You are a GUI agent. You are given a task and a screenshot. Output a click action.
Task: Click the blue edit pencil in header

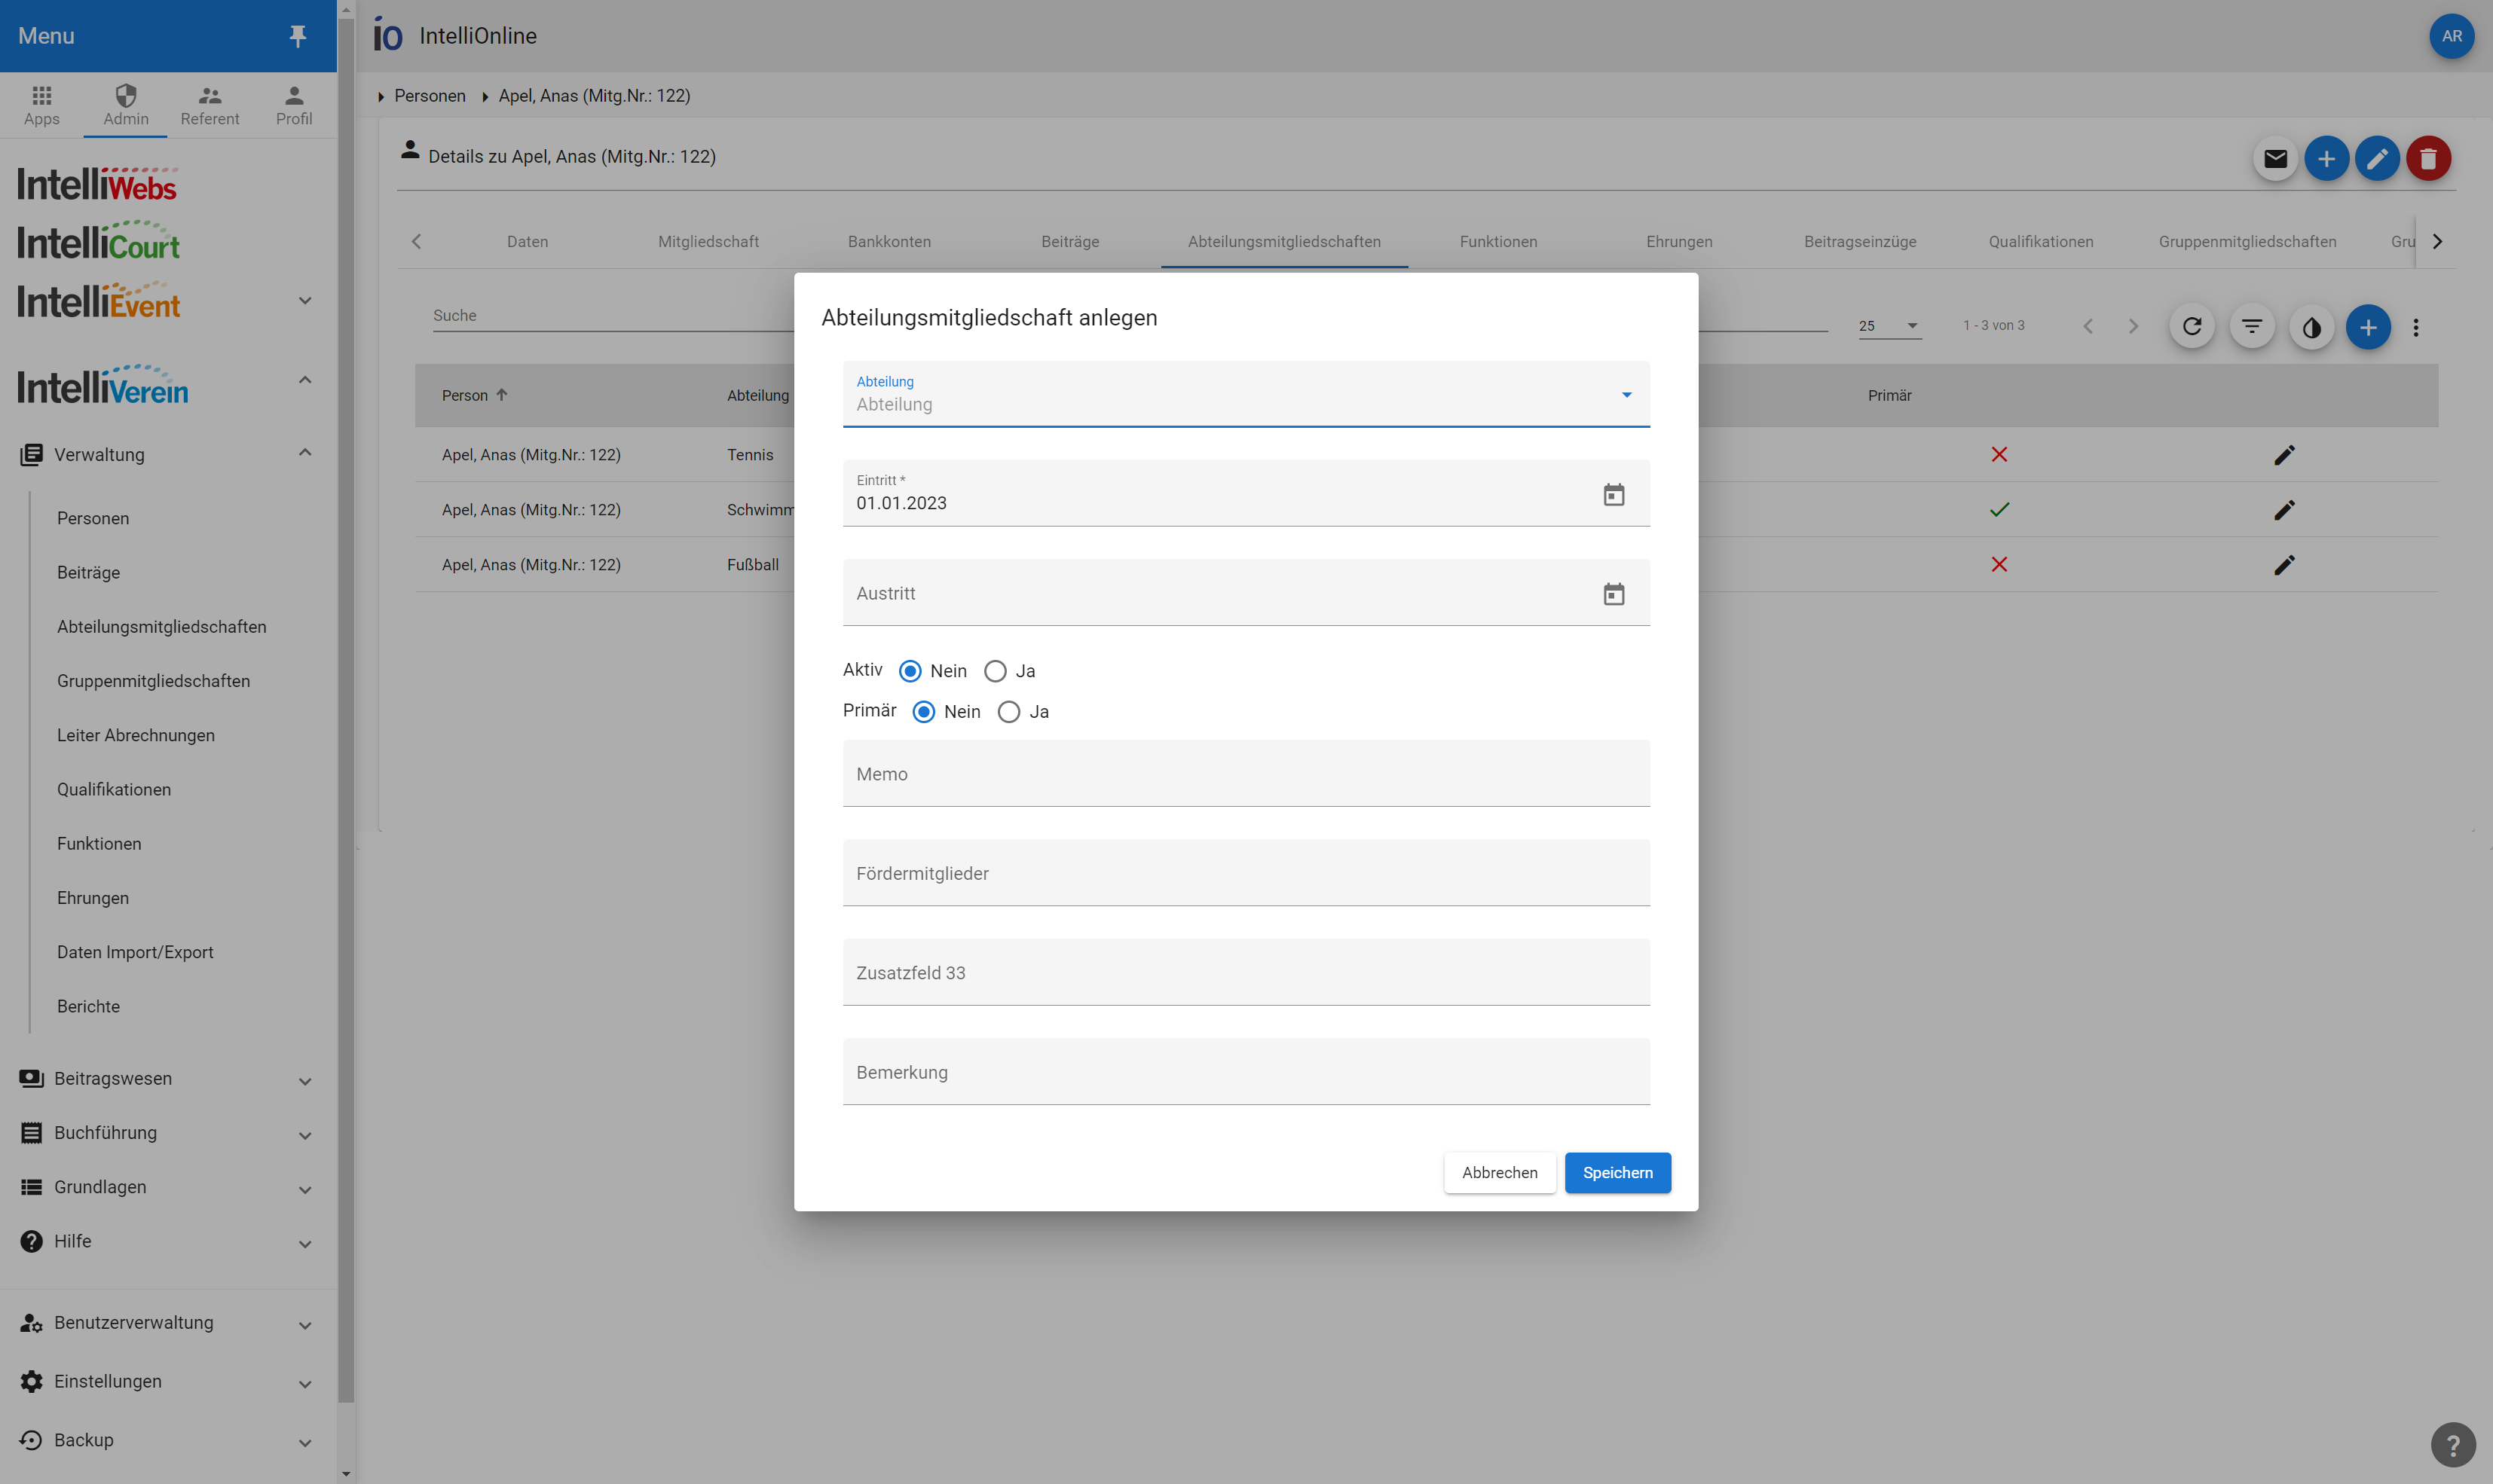(2377, 158)
